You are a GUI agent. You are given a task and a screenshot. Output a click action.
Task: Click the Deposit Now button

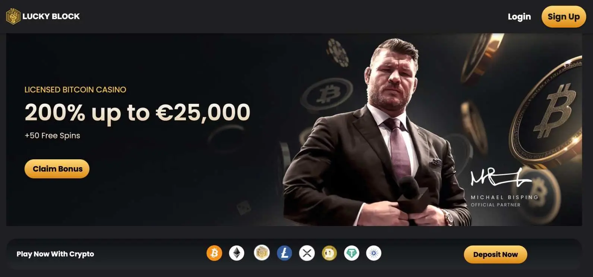[x=495, y=254]
